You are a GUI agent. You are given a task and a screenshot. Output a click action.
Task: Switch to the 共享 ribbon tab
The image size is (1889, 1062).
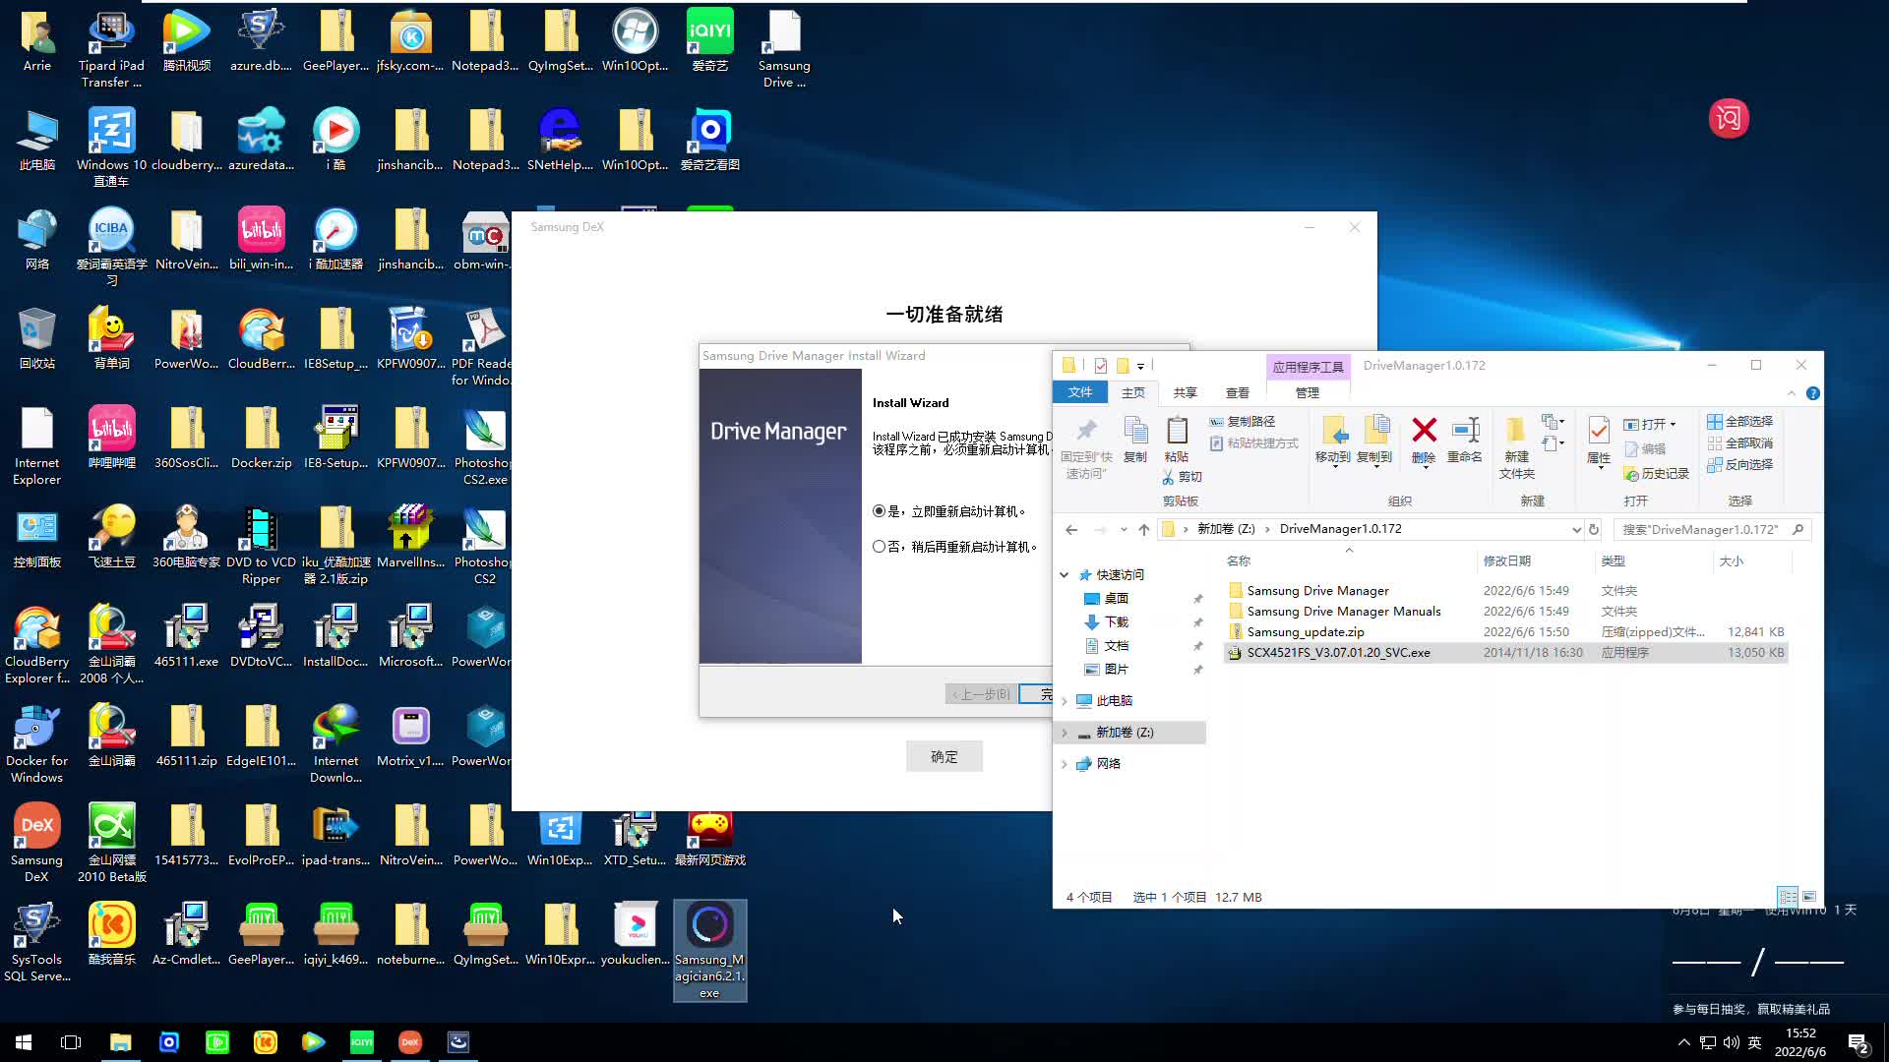click(x=1185, y=392)
